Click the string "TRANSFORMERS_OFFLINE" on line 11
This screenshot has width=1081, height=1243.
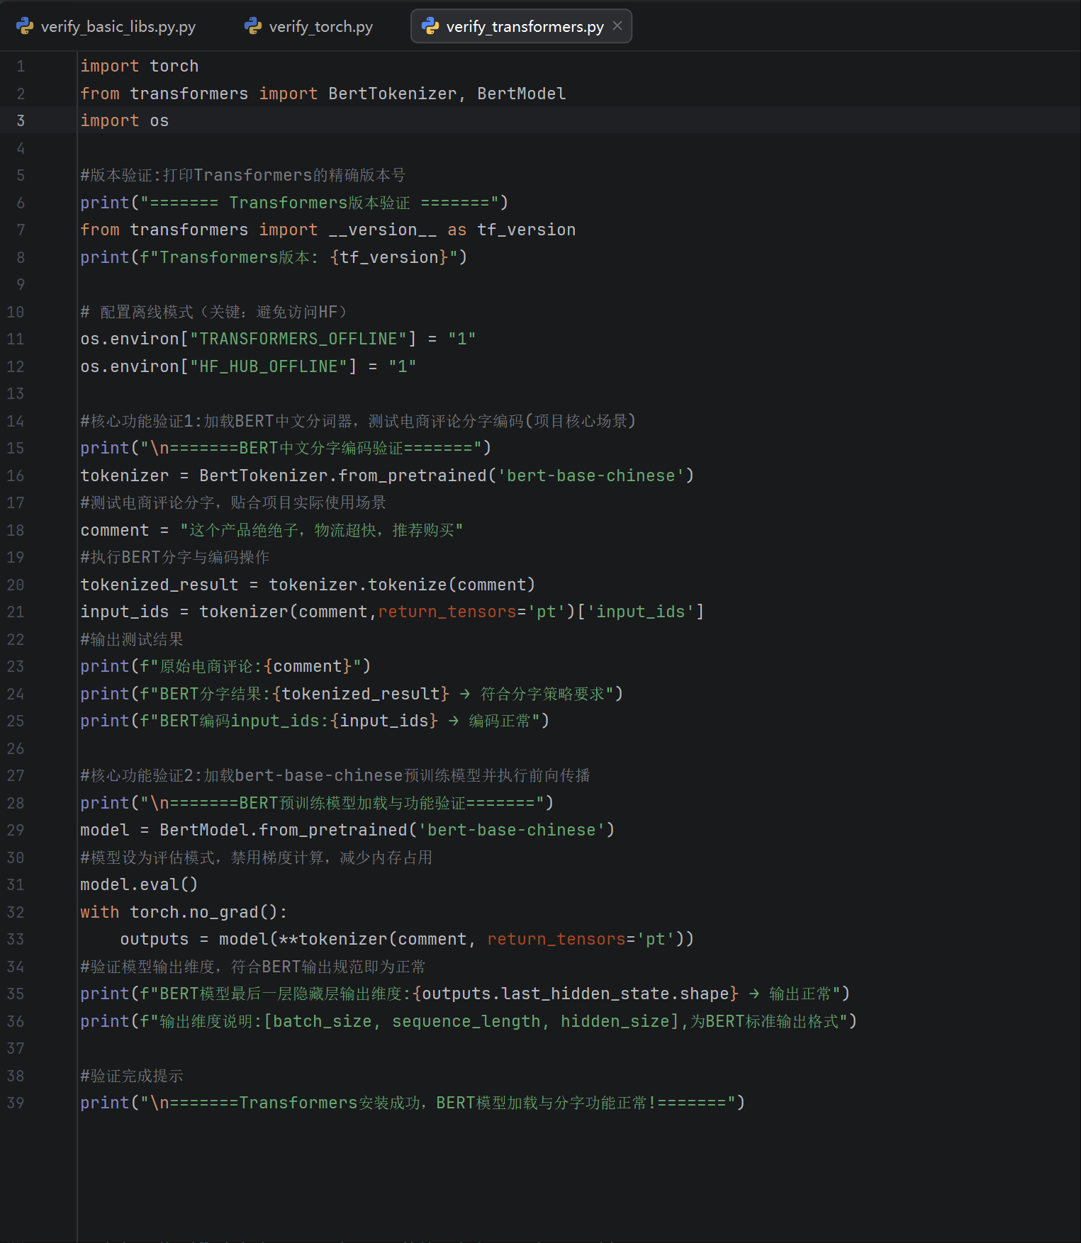[298, 339]
